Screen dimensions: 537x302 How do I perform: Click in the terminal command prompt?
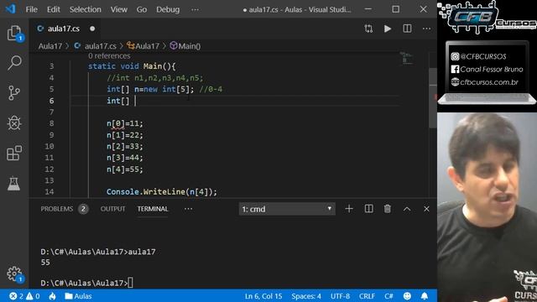pos(86,283)
